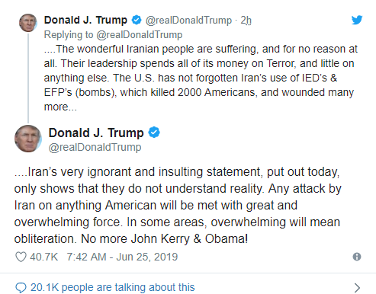This screenshot has width=376, height=294.
Task: Open the tweet info circle icon
Action: (357, 257)
